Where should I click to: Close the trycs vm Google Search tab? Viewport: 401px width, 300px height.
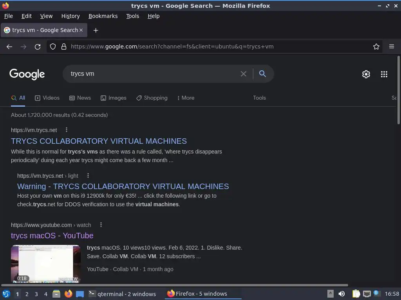81,30
